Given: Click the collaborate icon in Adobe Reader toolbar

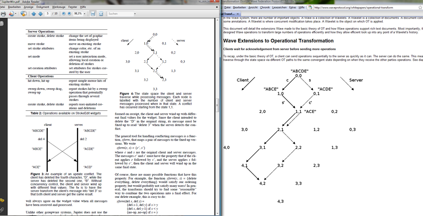Looking at the screenshot, I should click(x=11, y=14).
